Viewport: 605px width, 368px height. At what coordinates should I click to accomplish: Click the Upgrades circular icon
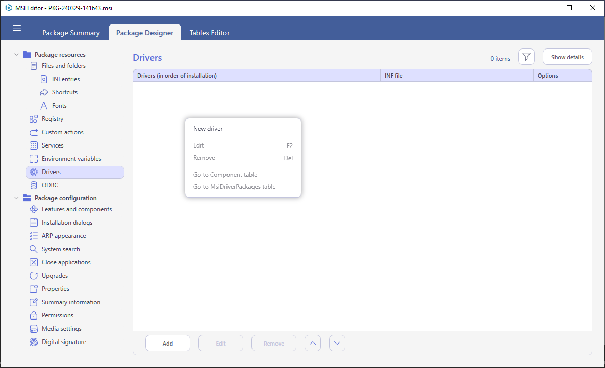[x=34, y=276]
